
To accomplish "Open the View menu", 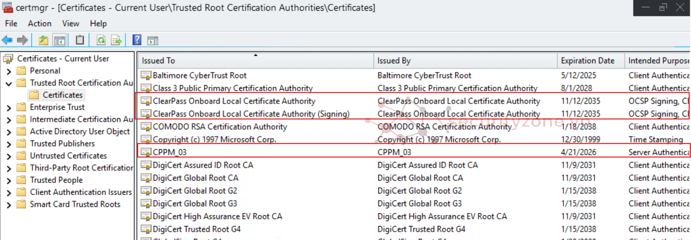I will 70,23.
